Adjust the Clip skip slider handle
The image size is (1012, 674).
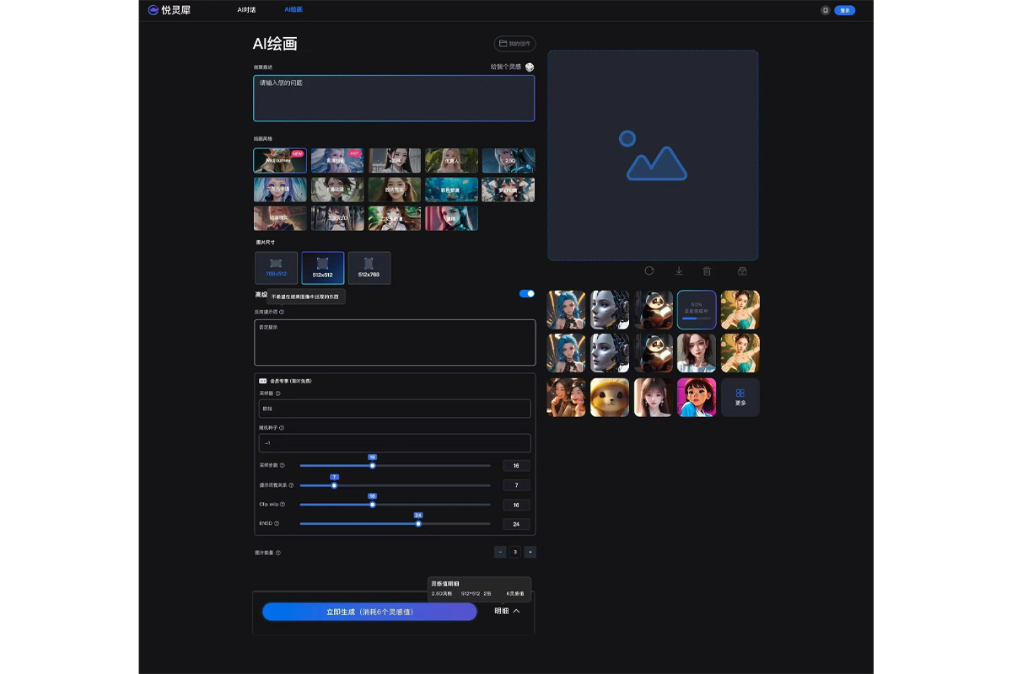(x=372, y=505)
